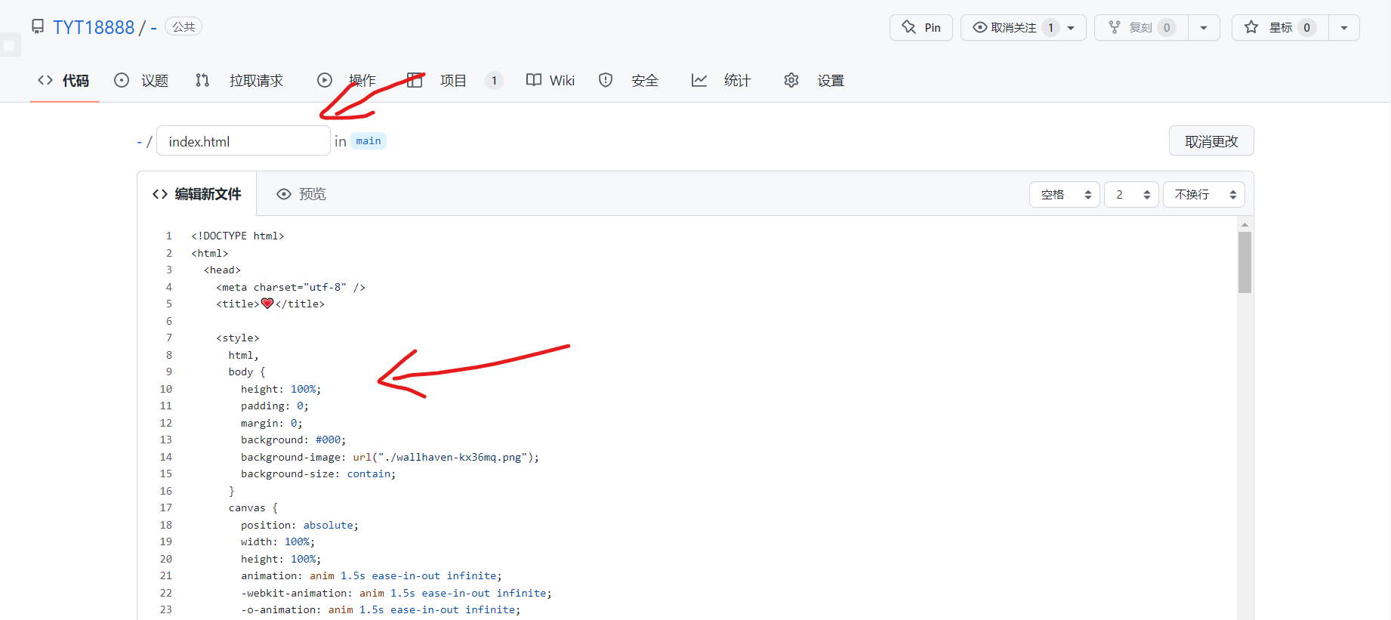Select the 编辑新文件 edit tab
Image resolution: width=1391 pixels, height=620 pixels.
coord(197,195)
